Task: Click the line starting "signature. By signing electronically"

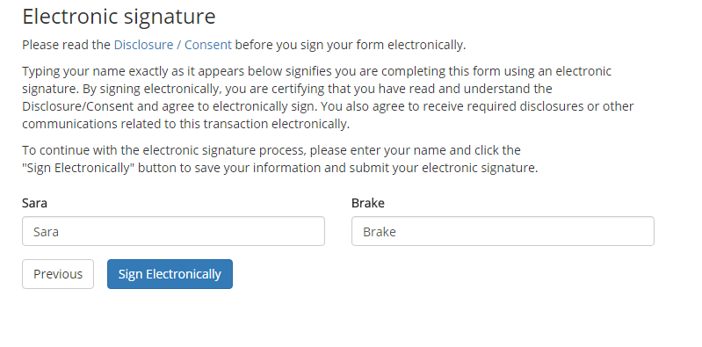Action: (x=287, y=89)
